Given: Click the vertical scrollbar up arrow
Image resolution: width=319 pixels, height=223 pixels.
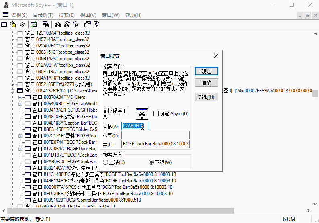Looking at the screenshot, I should pyautogui.click(x=315, y=33).
